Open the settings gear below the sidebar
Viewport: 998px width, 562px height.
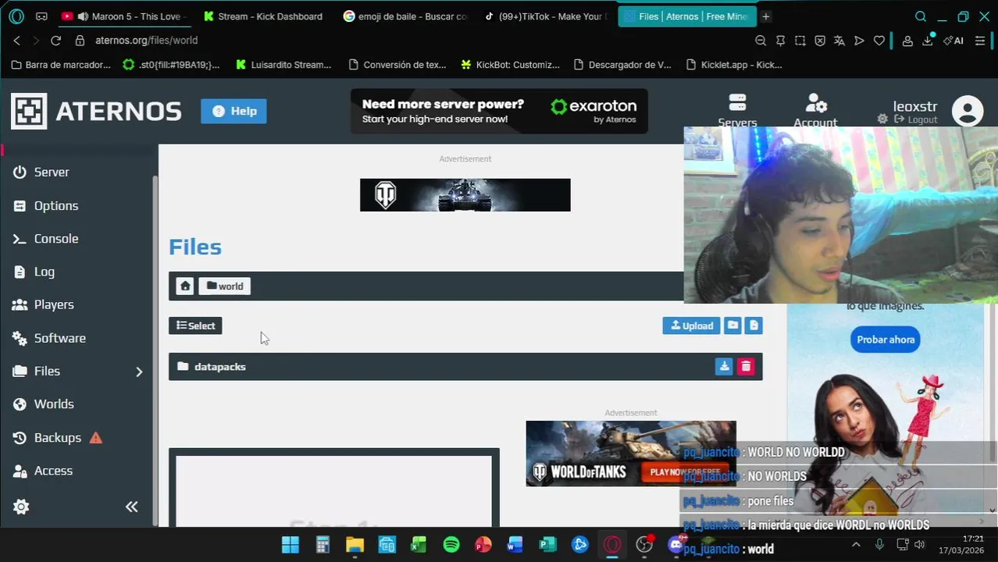pyautogui.click(x=21, y=507)
